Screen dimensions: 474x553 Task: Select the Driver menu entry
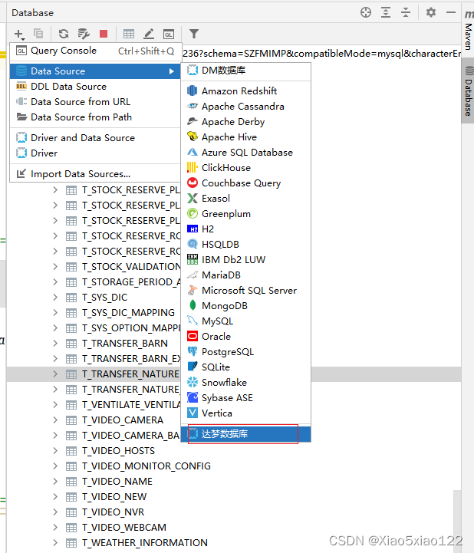(95, 153)
